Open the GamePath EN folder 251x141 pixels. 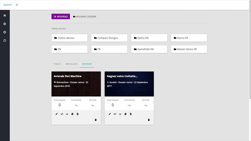click(149, 49)
